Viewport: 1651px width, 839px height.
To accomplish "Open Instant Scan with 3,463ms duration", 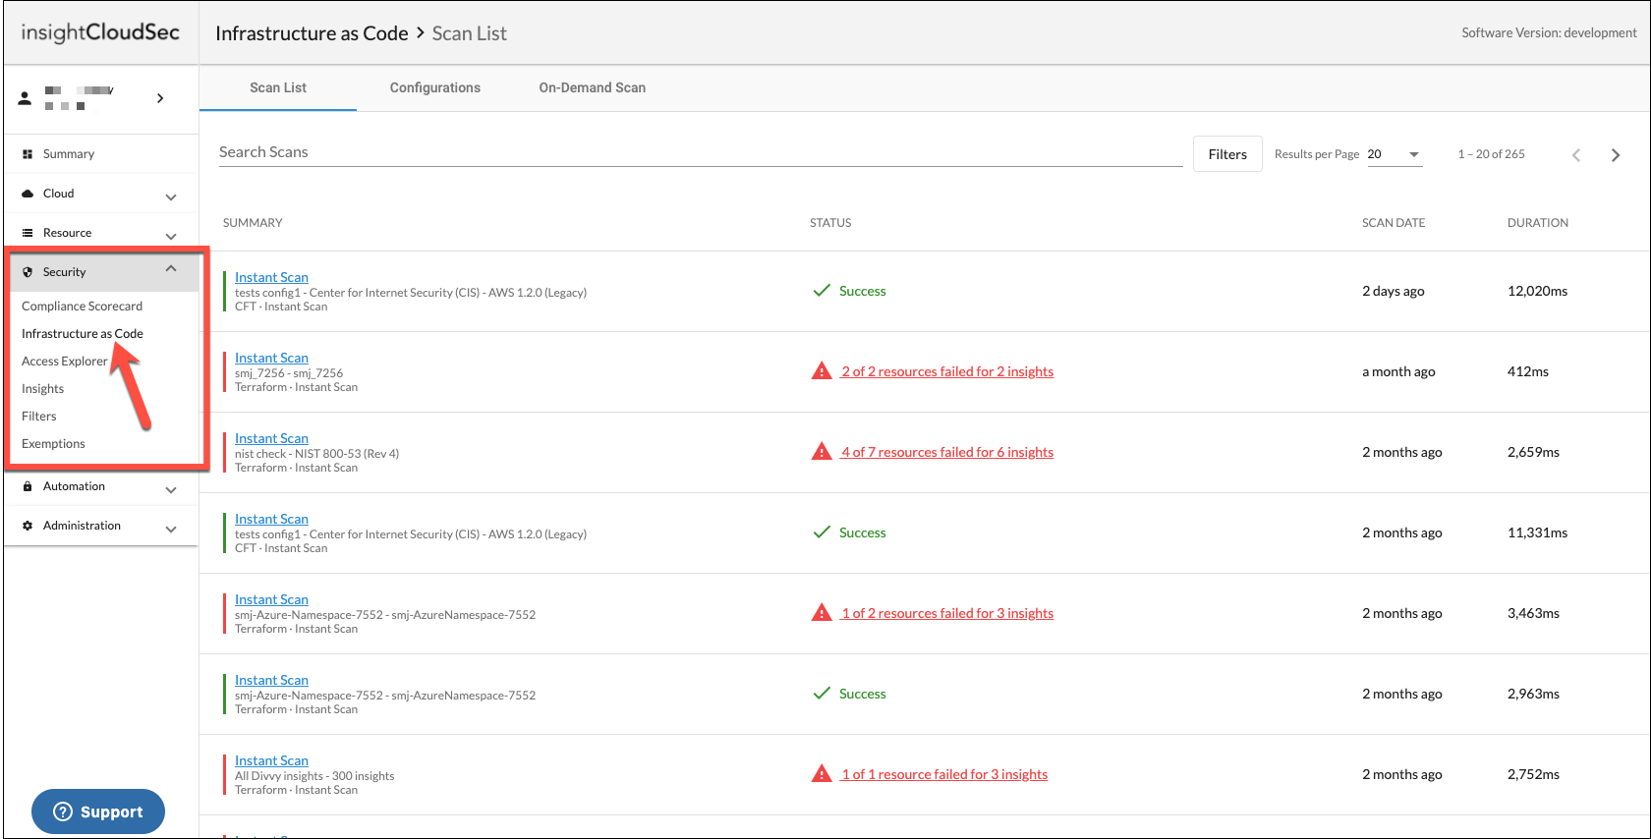I will 271,600.
